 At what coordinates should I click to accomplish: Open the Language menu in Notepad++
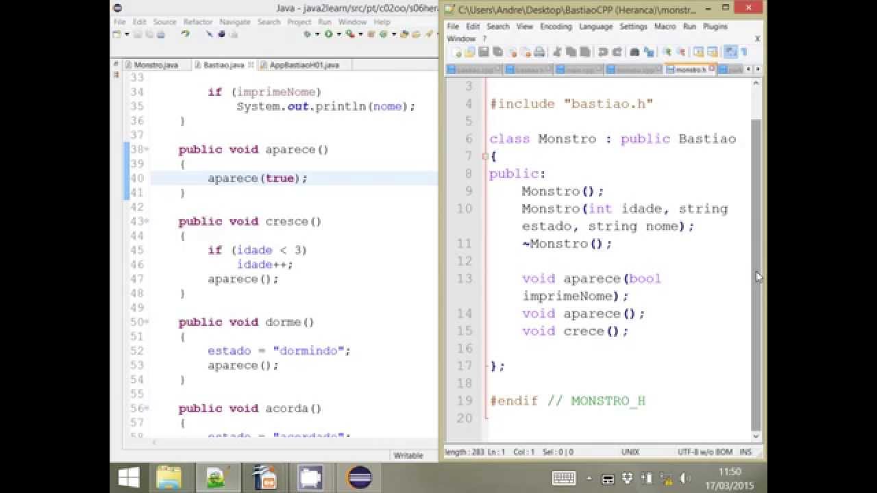(595, 26)
